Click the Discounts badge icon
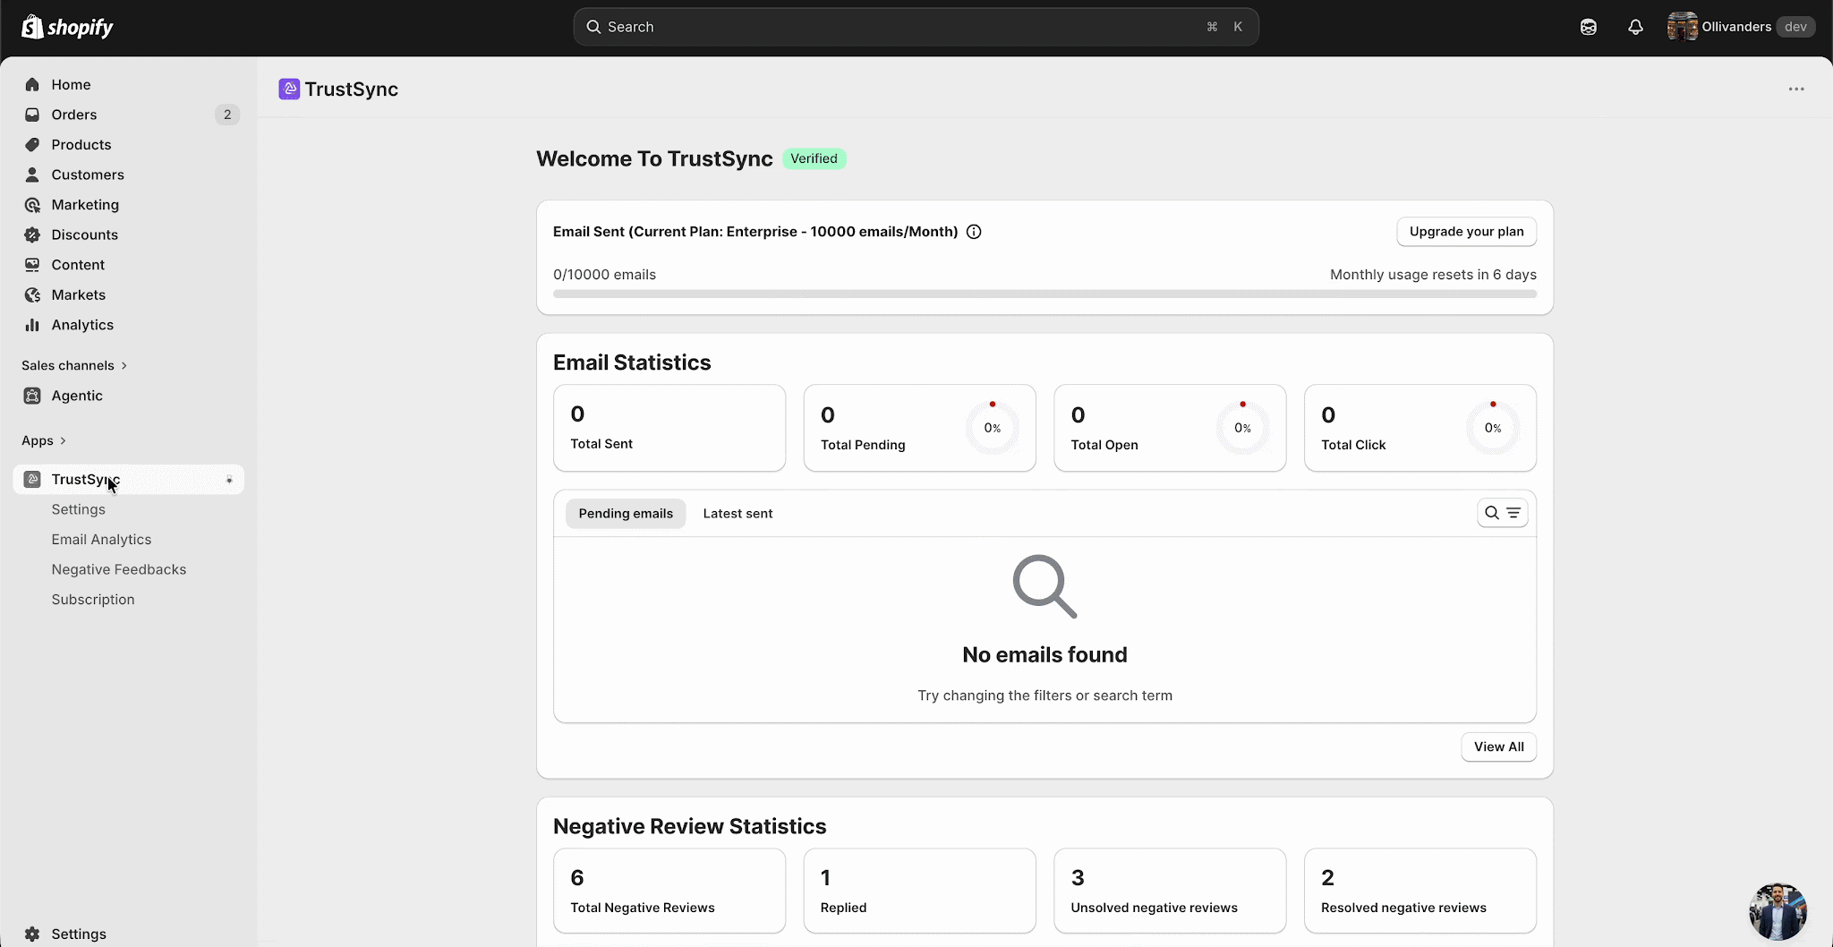 point(32,235)
